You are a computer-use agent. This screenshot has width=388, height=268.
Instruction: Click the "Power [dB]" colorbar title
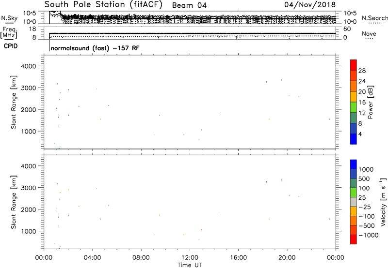point(370,102)
